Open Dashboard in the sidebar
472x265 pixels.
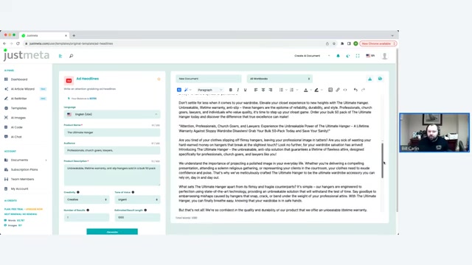click(18, 79)
